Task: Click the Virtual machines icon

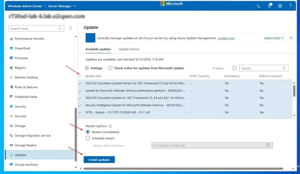Action: 11,164
